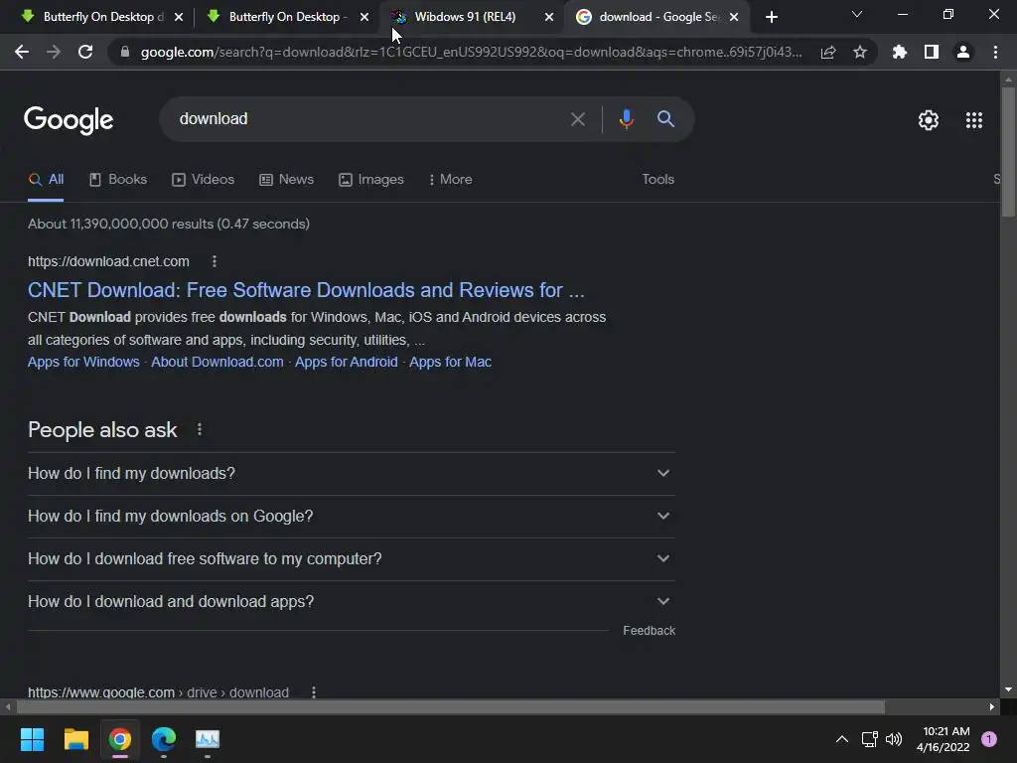1017x763 pixels.
Task: Open the Chrome side panel
Action: point(932,52)
